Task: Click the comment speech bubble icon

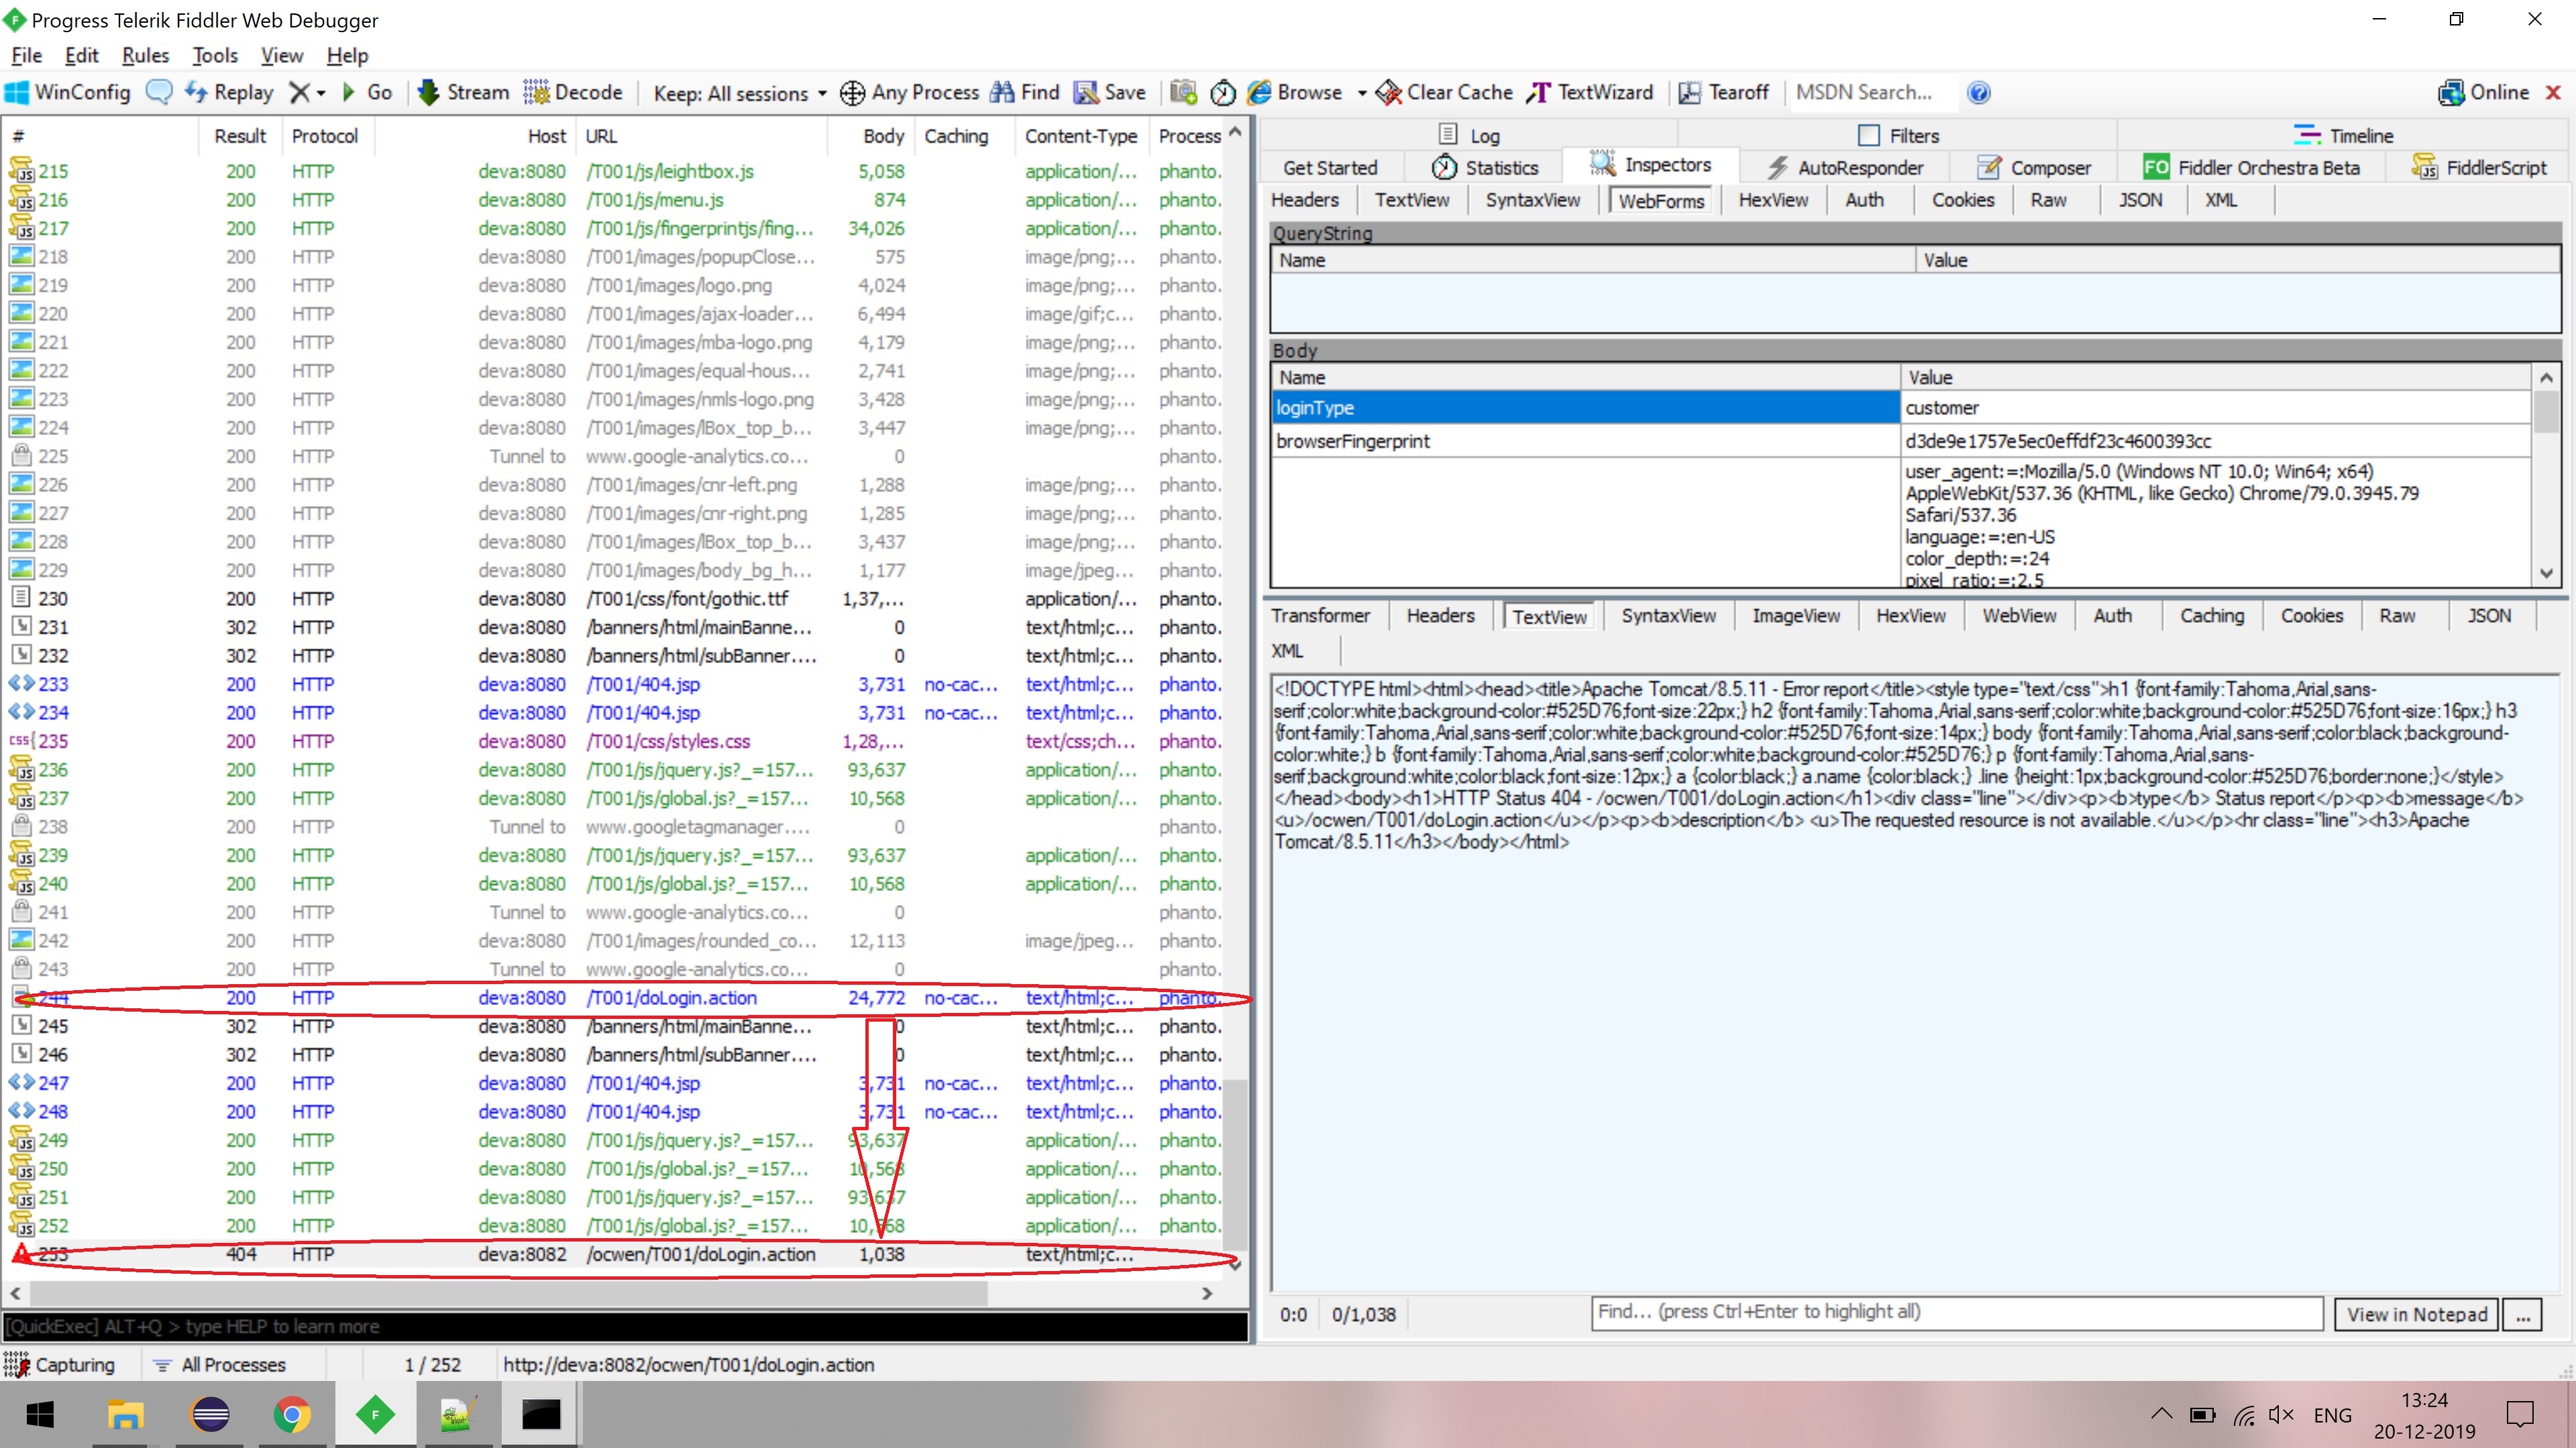Action: pyautogui.click(x=159, y=93)
